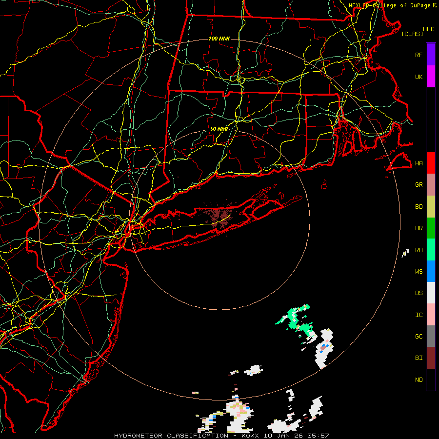Click the "ND" legend label
Screen dimensions: 439x439
(x=419, y=380)
